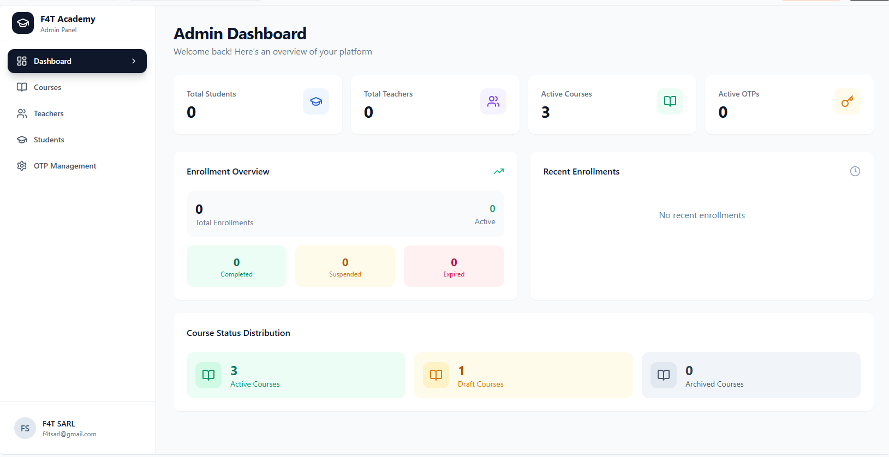This screenshot has height=457, width=889.
Task: Click the FS user avatar
Action: pyautogui.click(x=25, y=429)
